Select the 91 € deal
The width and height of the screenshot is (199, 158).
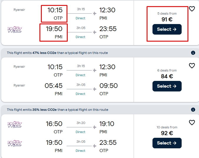pos(167,29)
